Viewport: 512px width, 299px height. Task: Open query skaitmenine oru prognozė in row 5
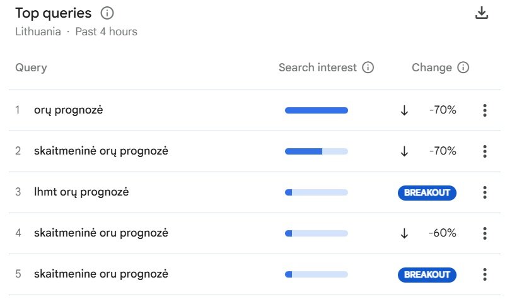tap(102, 274)
